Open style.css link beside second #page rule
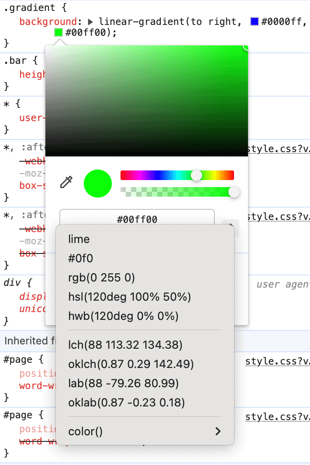 click(278, 417)
